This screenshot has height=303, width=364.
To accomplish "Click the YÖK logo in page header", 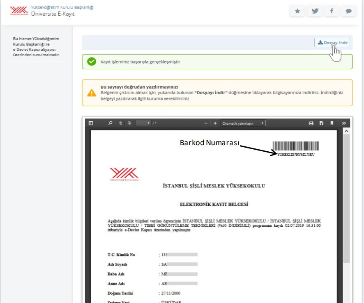I will 18,11.
